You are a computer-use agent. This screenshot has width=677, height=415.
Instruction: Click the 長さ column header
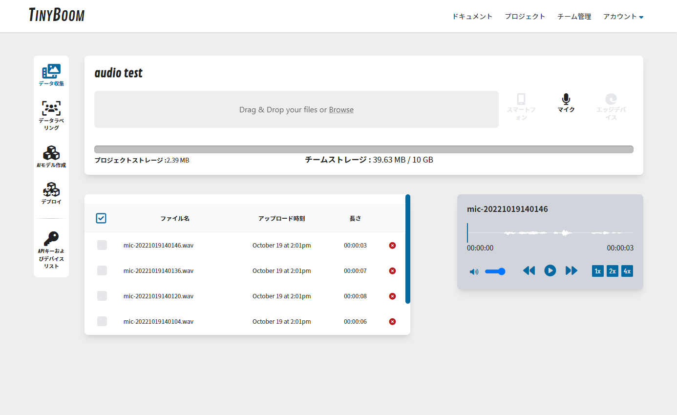356,219
